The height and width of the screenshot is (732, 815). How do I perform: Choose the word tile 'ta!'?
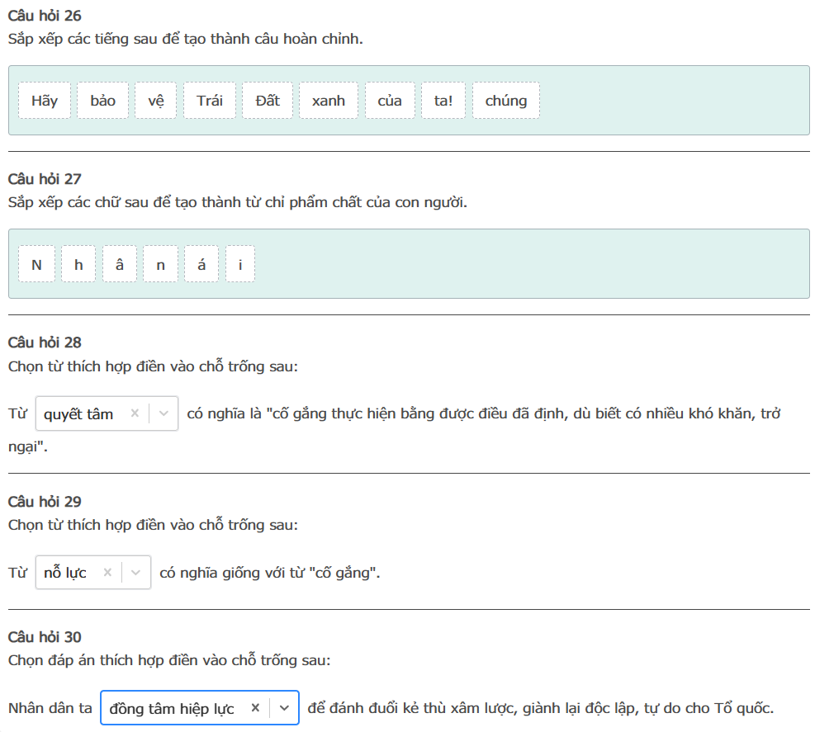443,101
